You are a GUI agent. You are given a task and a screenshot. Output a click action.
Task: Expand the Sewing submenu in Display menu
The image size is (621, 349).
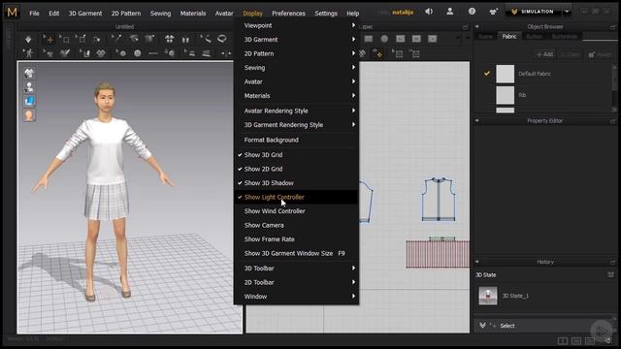point(297,68)
